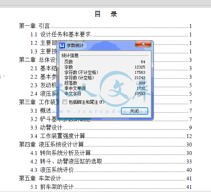Click the 页数 value 64
Screen dimensions: 211x192
point(143,62)
